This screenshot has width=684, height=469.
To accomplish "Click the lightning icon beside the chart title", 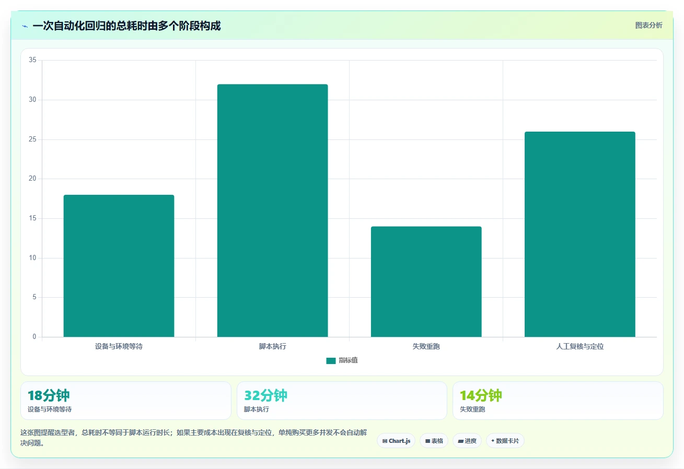I will point(25,26).
